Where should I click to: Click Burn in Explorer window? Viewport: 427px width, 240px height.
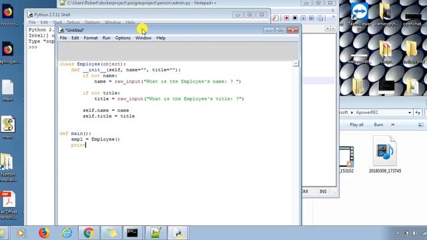pos(378,125)
